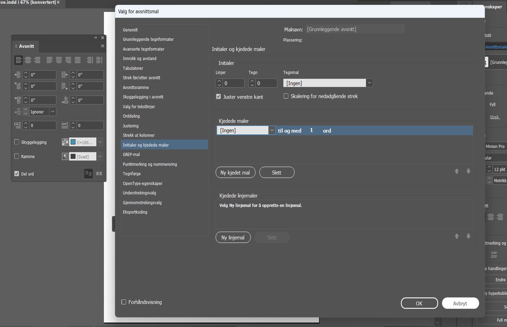Open Skyggelegging color dropdown arrow
The height and width of the screenshot is (327, 507).
pyautogui.click(x=100, y=142)
